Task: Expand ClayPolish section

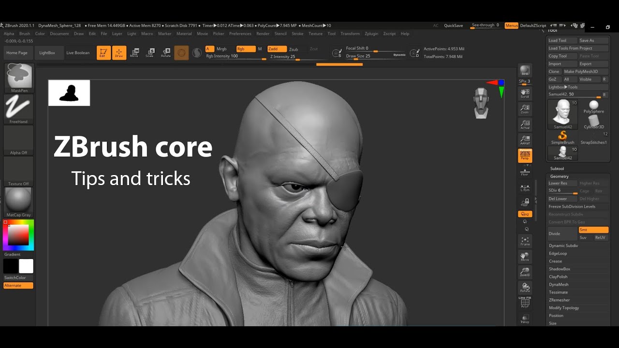Action: coord(558,276)
